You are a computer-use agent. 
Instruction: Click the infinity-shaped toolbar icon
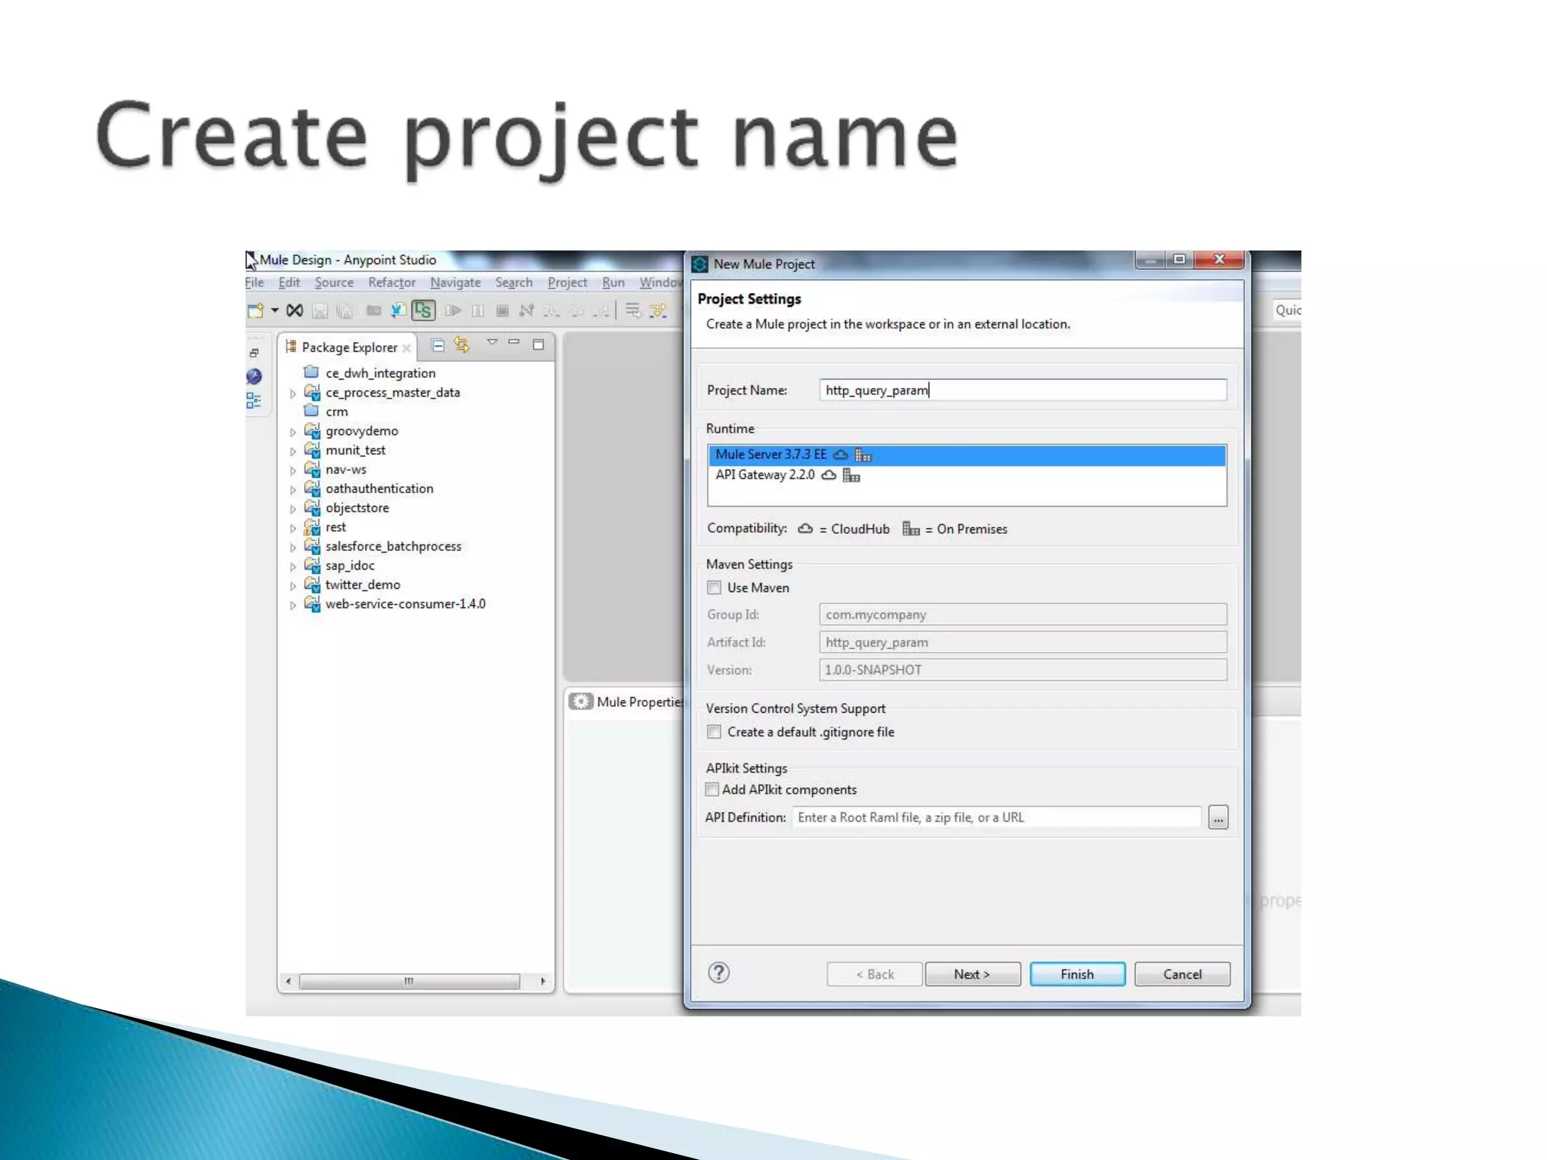[x=295, y=310]
